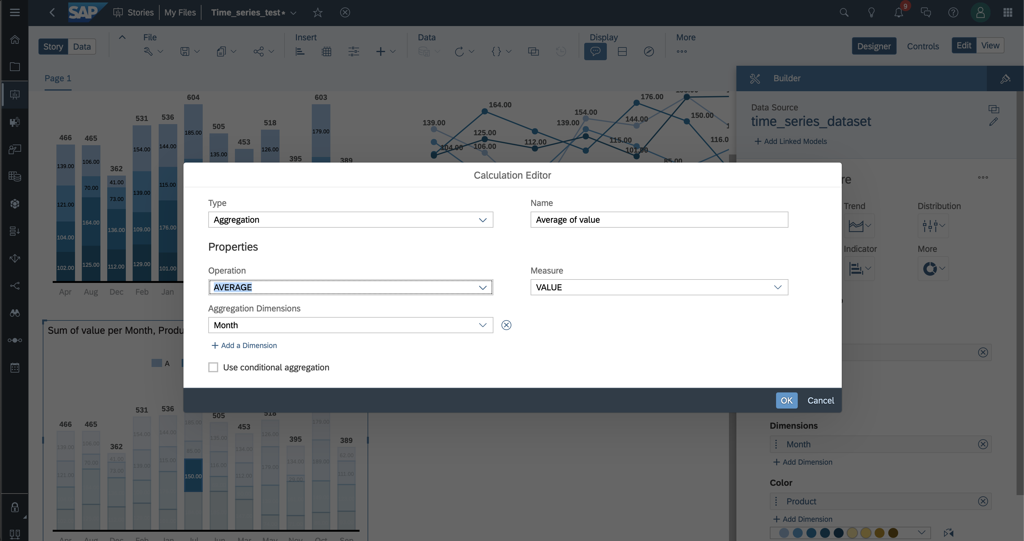Switch to Data view toggle
Image resolution: width=1024 pixels, height=541 pixels.
82,47
